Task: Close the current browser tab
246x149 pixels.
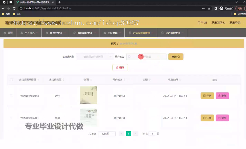Action: (x=53, y=2)
